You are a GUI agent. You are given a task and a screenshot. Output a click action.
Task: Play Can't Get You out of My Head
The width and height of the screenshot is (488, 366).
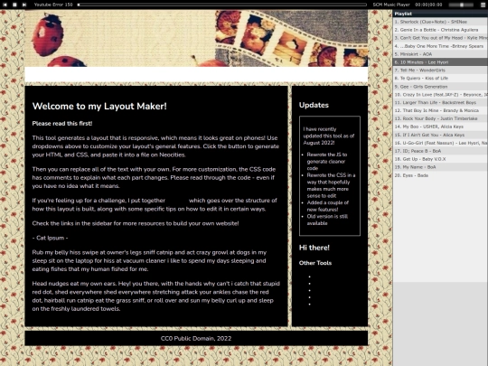click(440, 38)
